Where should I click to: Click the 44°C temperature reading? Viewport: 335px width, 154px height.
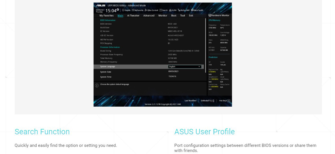222,28
